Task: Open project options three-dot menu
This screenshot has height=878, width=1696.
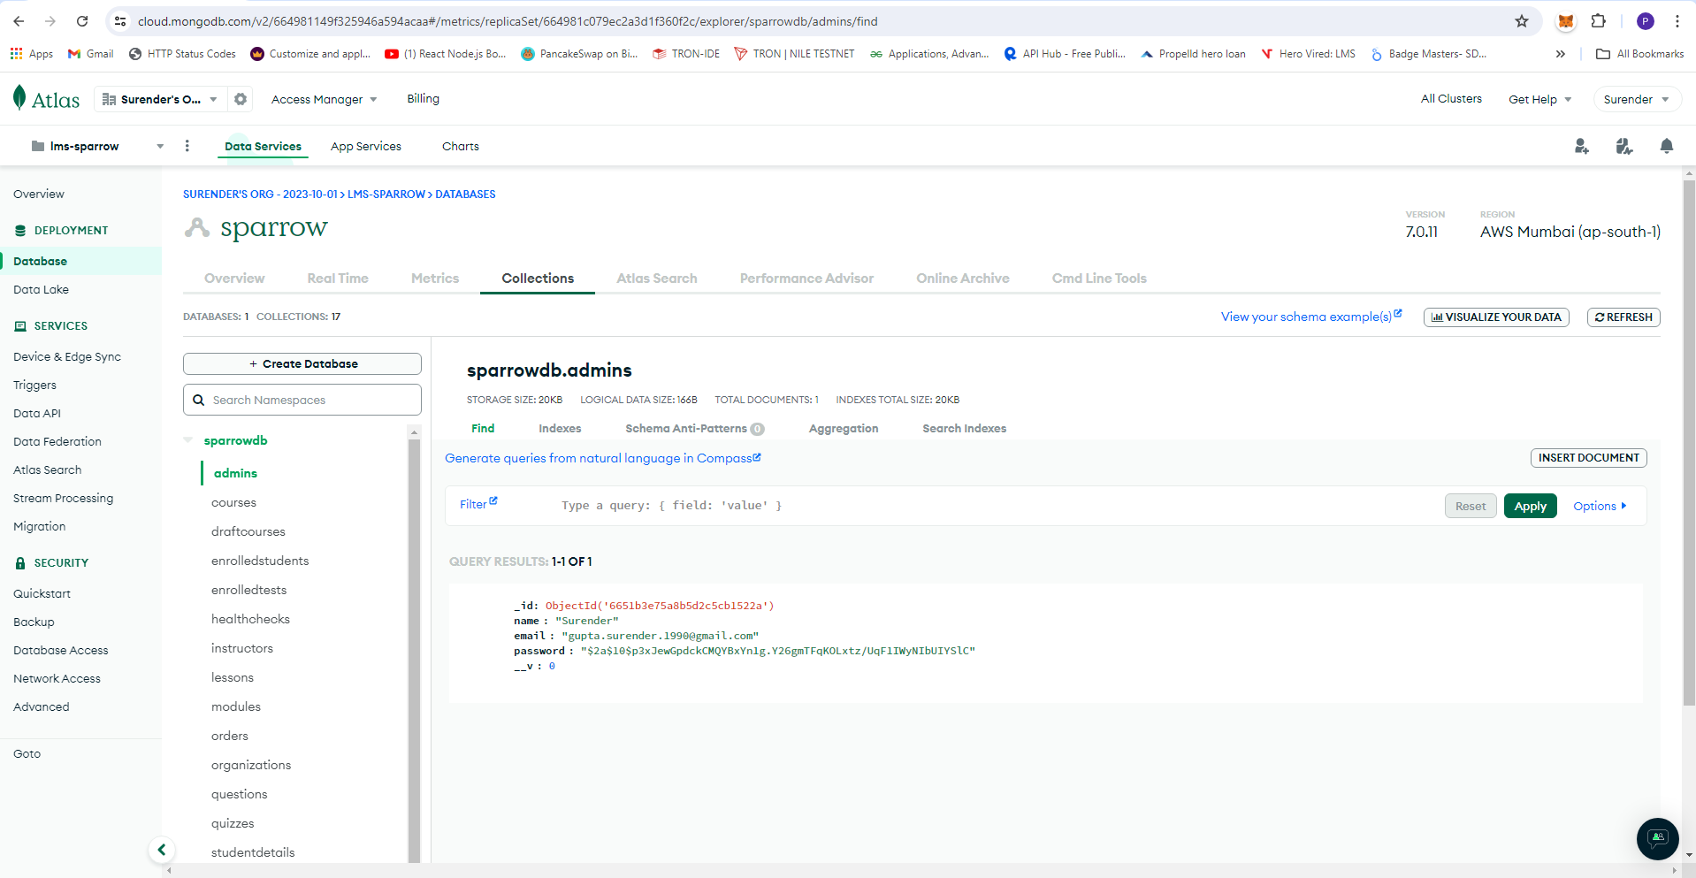Action: pyautogui.click(x=187, y=146)
